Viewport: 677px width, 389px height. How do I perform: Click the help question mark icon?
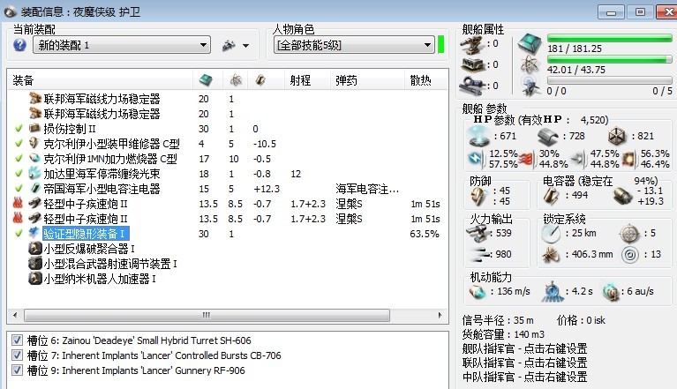tap(20, 45)
